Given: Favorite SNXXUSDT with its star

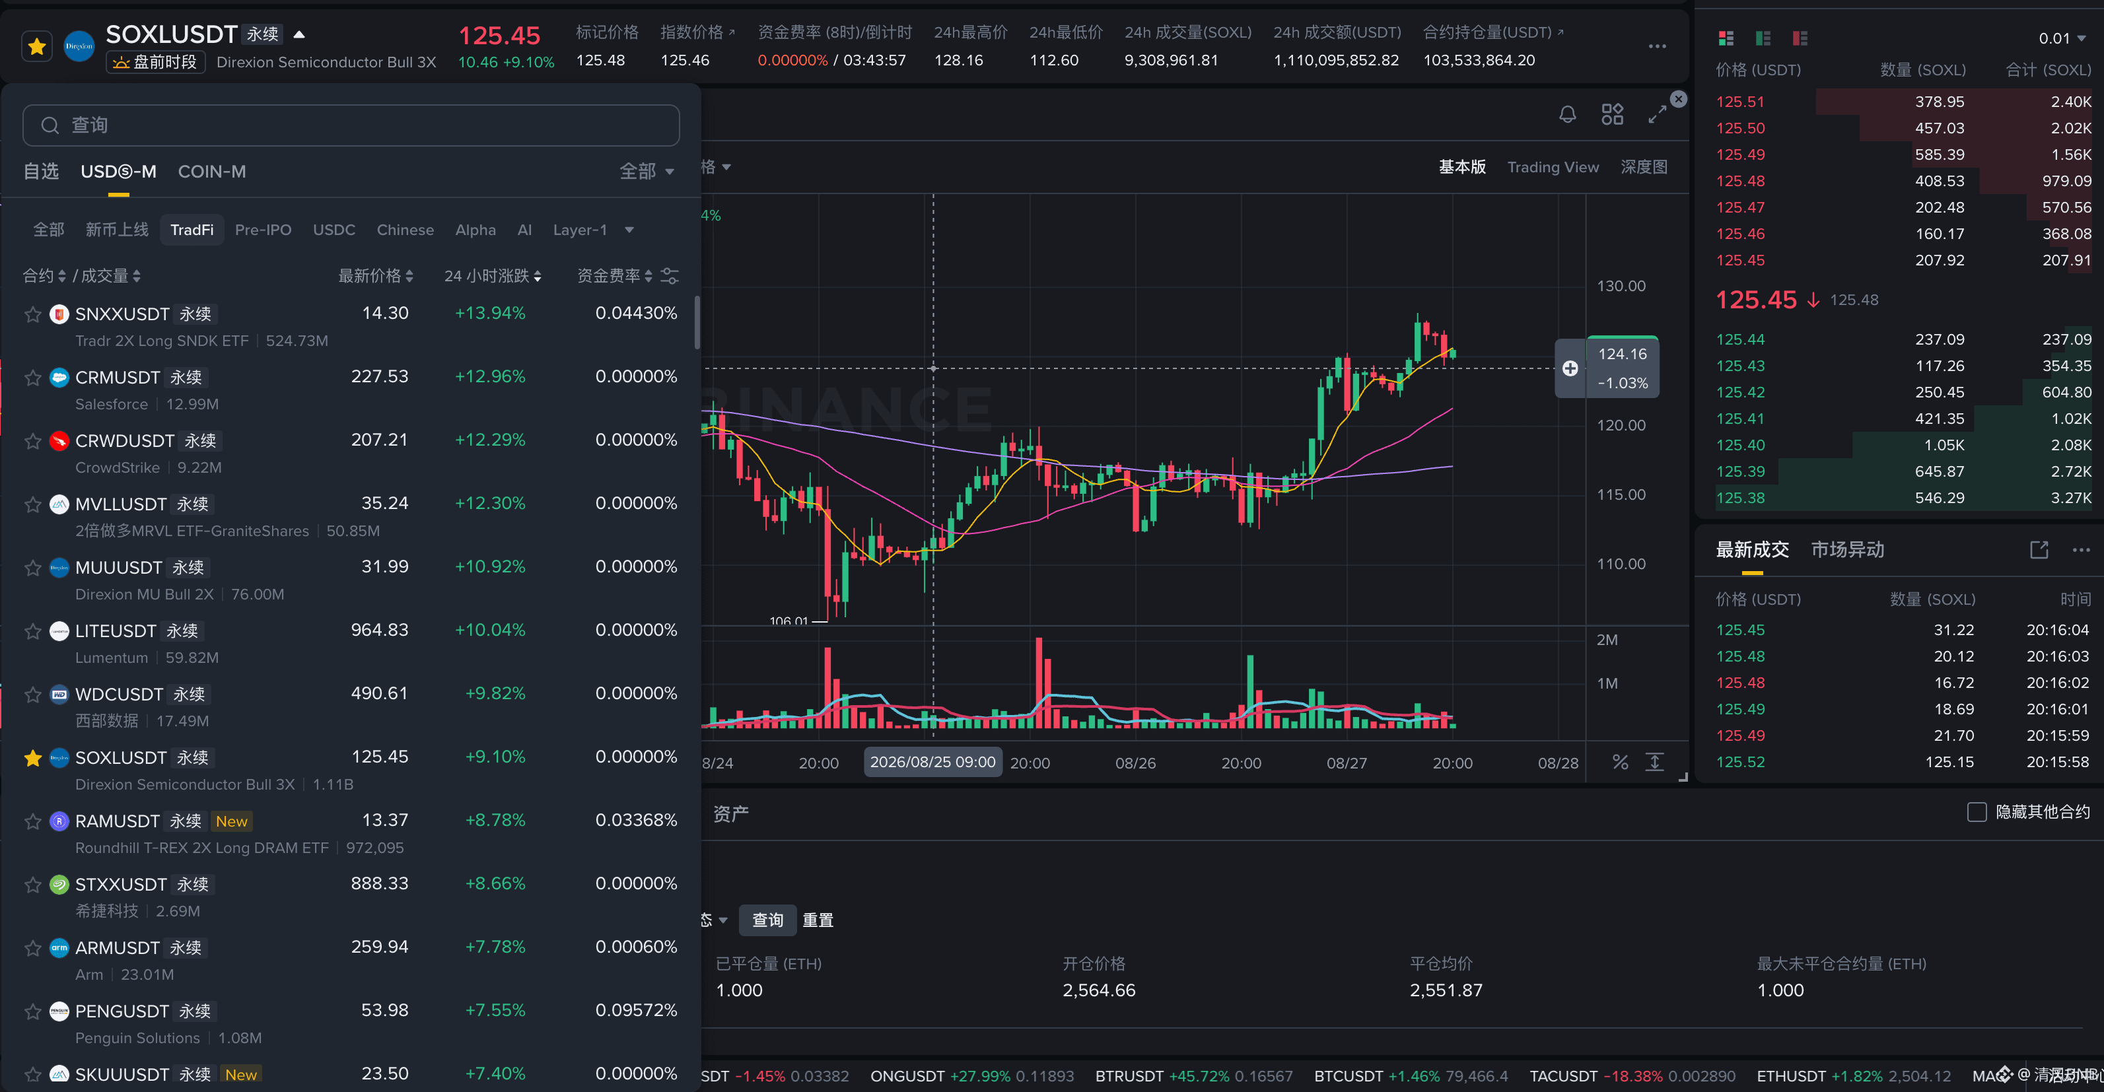Looking at the screenshot, I should tap(32, 314).
